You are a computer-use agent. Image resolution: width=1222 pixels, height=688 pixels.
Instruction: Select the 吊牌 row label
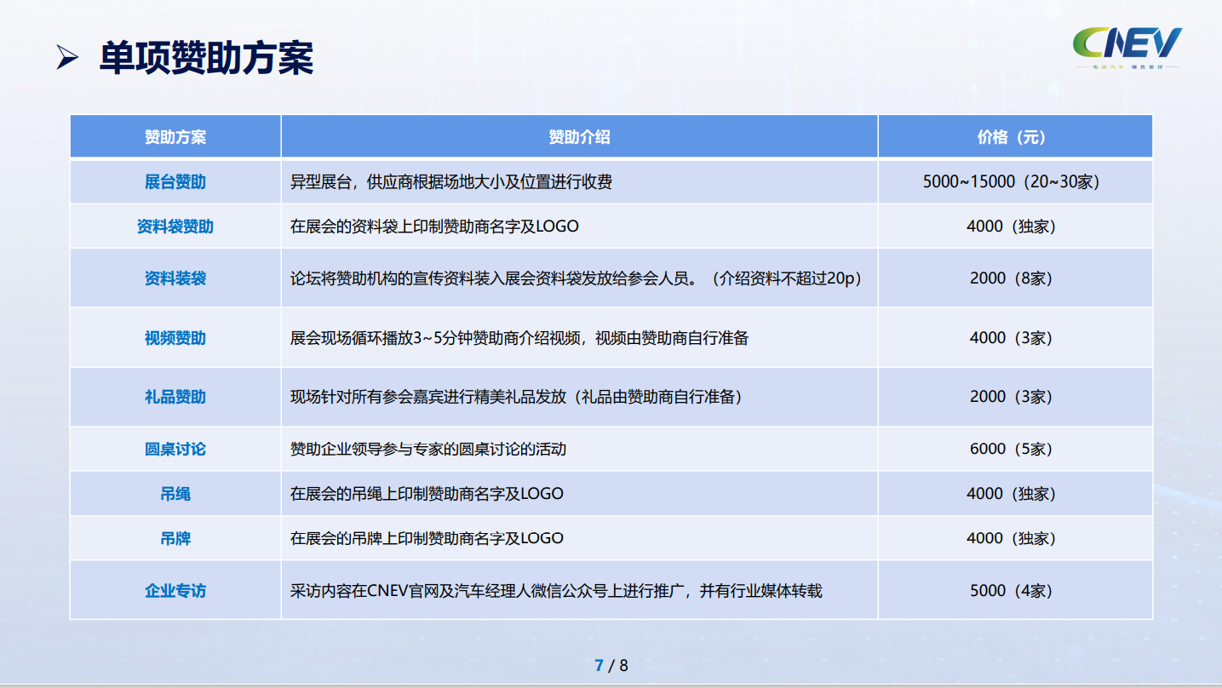(x=175, y=538)
